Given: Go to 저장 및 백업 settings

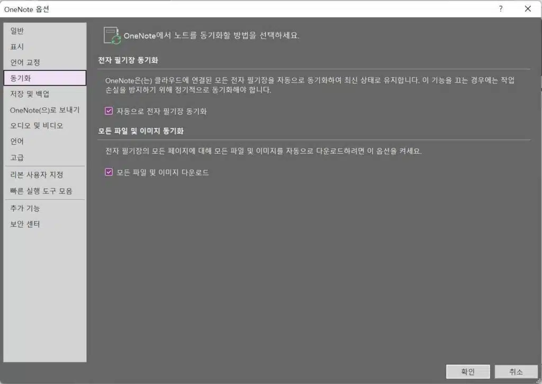Looking at the screenshot, I should click(x=44, y=94).
